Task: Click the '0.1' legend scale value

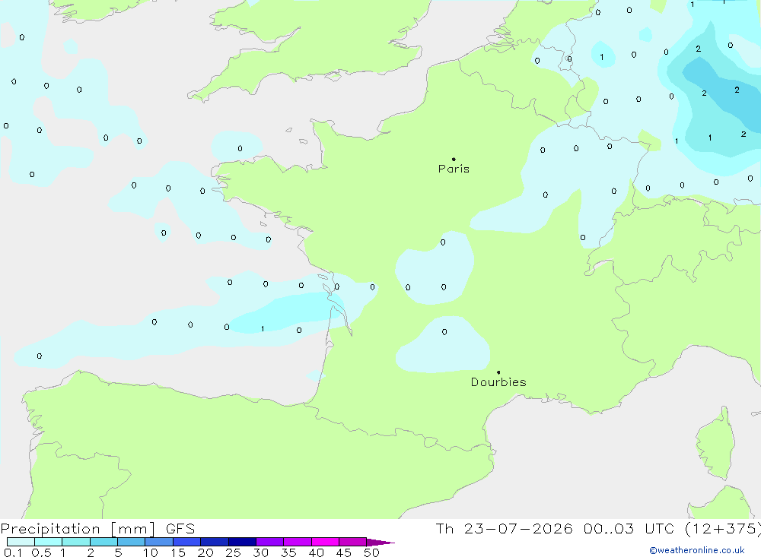Action: coord(13,552)
